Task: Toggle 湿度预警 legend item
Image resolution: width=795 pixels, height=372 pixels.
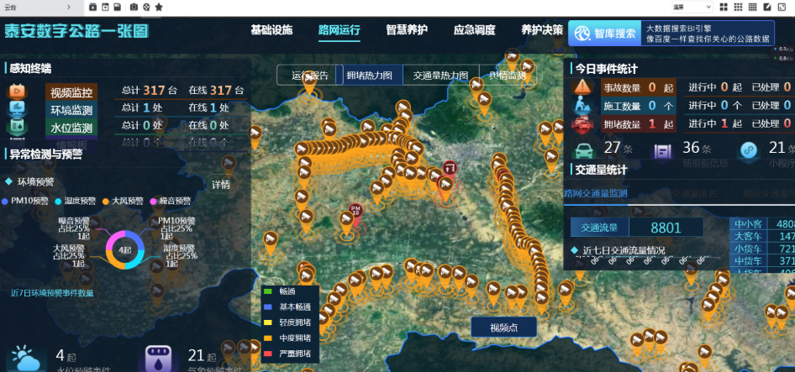Action: [x=75, y=202]
